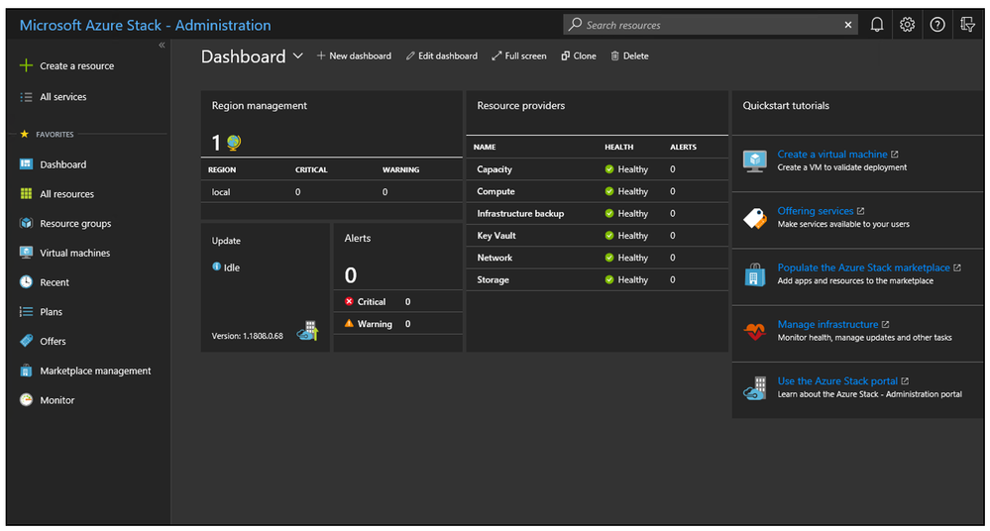Select All resources in the sidebar
The width and height of the screenshot is (990, 531).
pyautogui.click(x=67, y=194)
